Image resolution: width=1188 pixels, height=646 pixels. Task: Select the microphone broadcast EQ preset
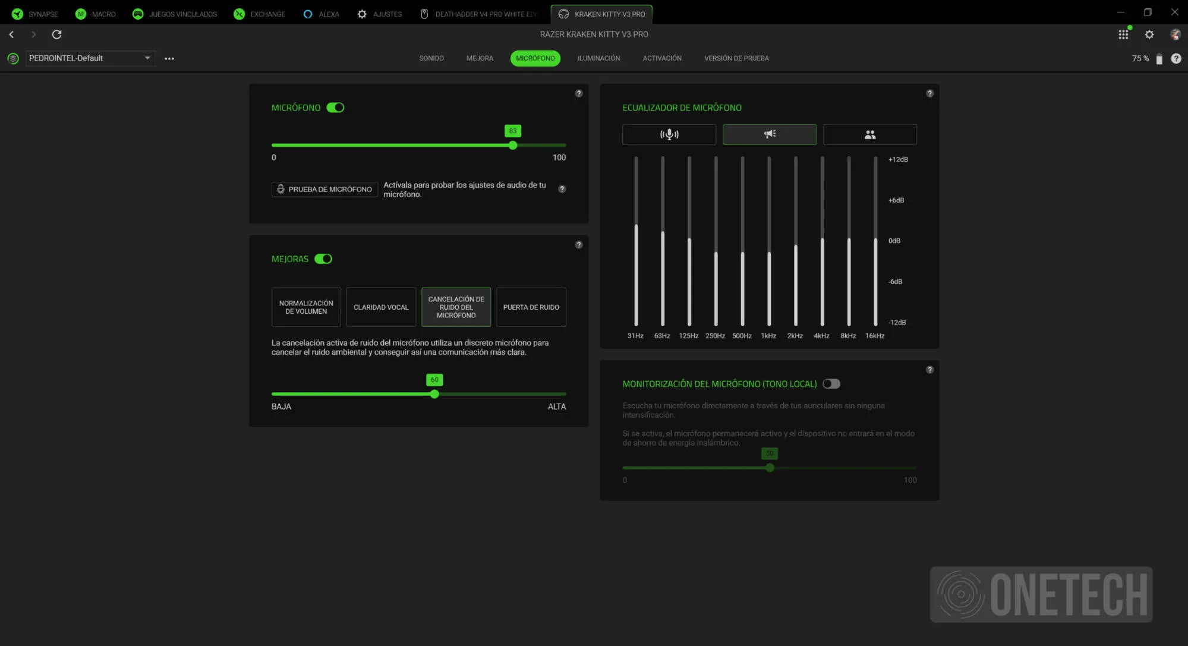(669, 134)
